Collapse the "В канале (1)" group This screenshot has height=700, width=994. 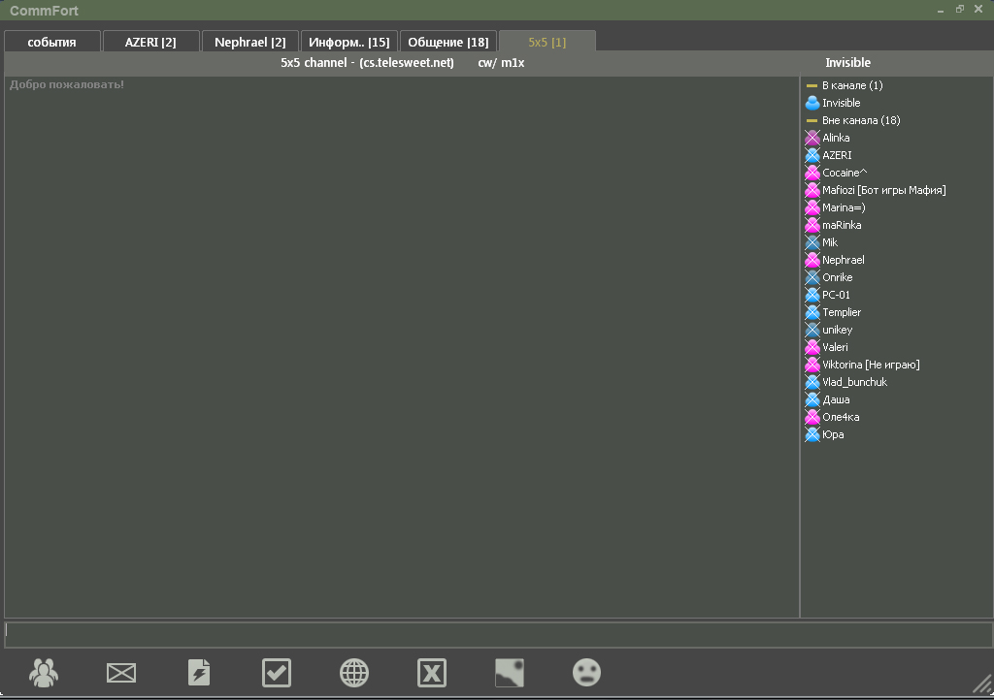(x=812, y=85)
